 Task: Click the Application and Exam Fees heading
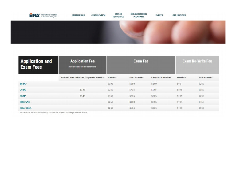coord(38,65)
